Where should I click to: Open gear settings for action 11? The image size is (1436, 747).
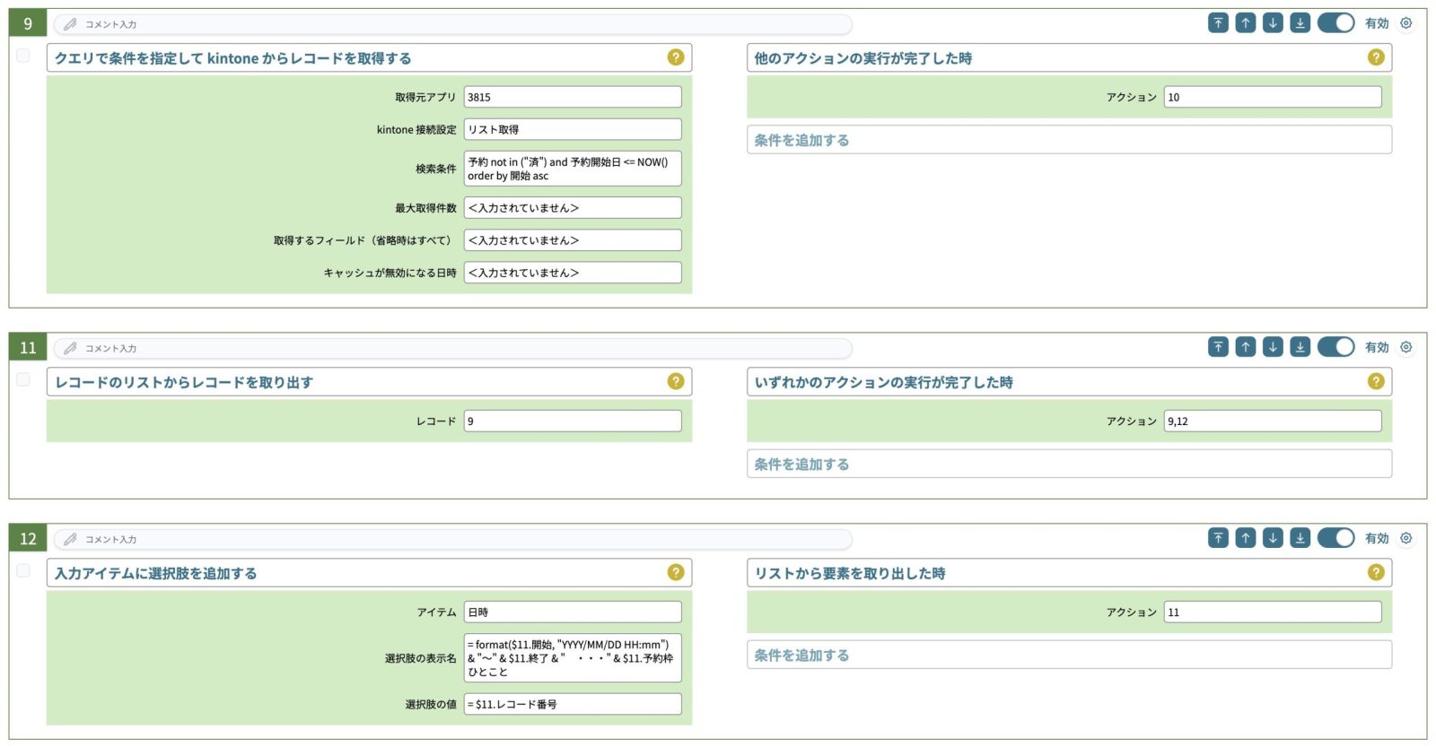click(1406, 347)
